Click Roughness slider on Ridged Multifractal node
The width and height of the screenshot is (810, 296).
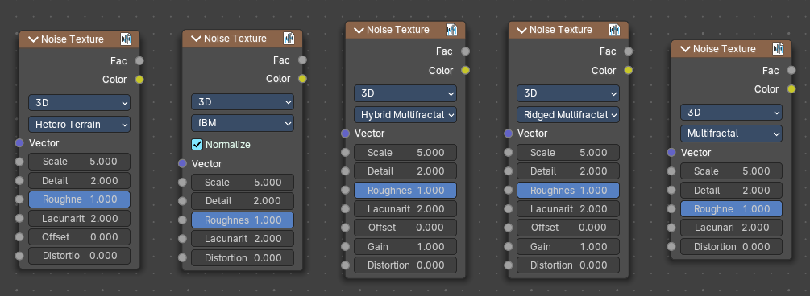(x=568, y=191)
